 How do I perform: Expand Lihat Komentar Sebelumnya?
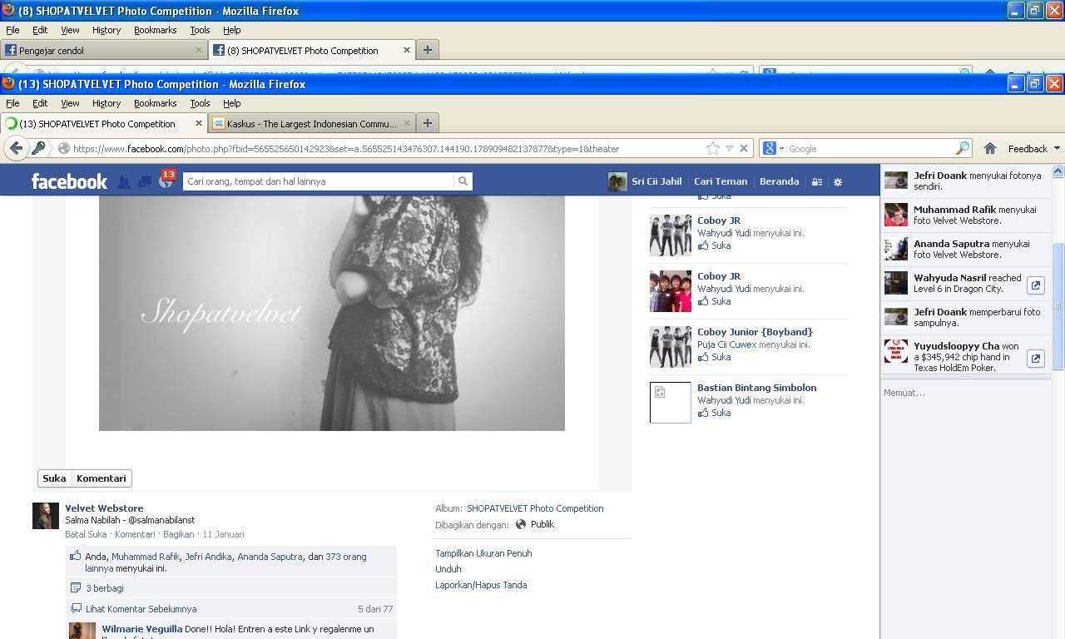tap(141, 609)
